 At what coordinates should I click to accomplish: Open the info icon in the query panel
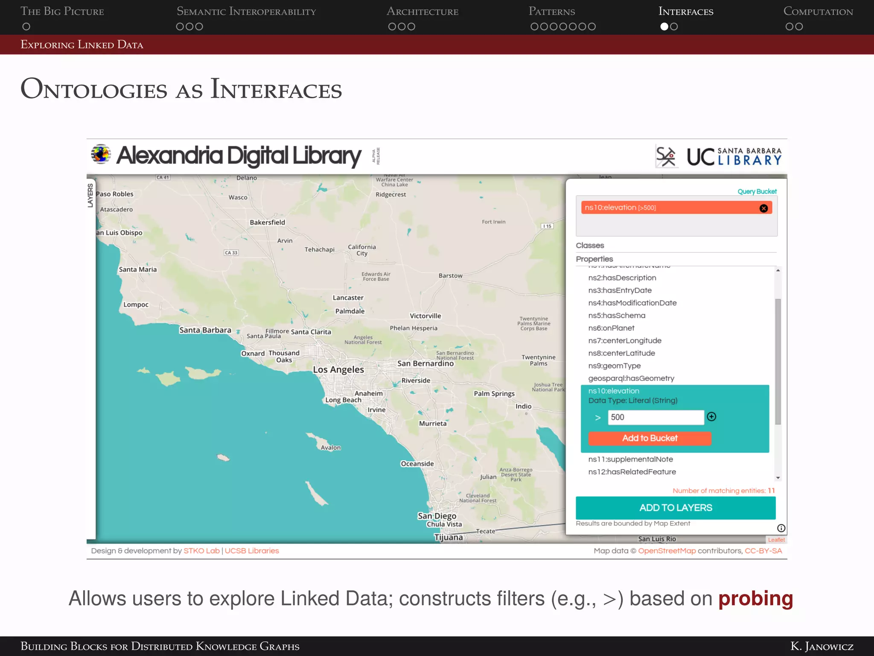781,528
